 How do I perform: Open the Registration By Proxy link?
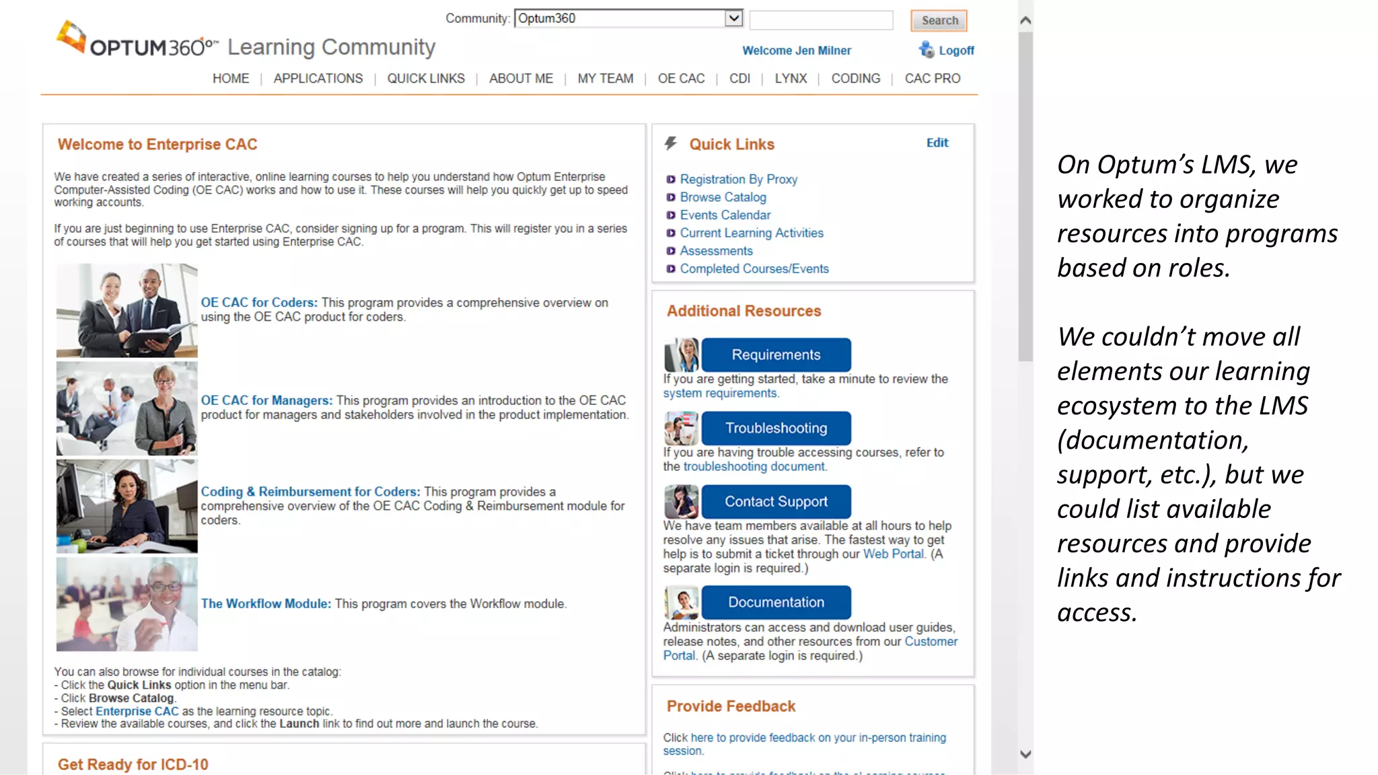[739, 180]
